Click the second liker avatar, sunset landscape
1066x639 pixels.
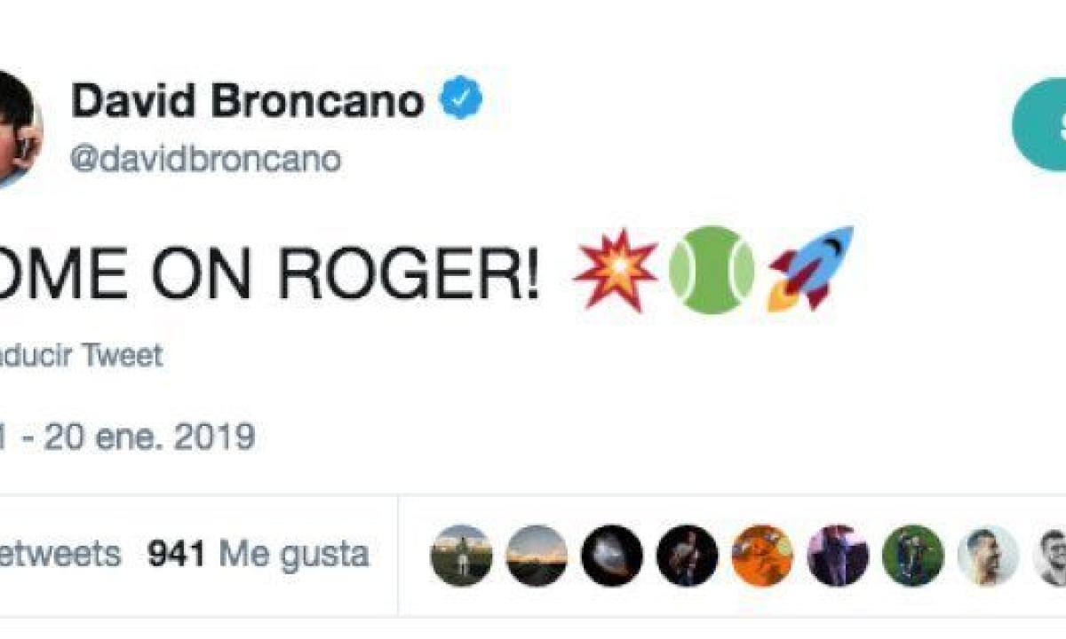pos(537,556)
